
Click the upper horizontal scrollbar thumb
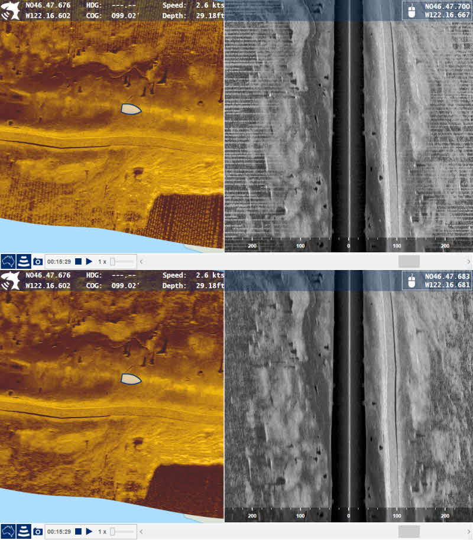409,261
